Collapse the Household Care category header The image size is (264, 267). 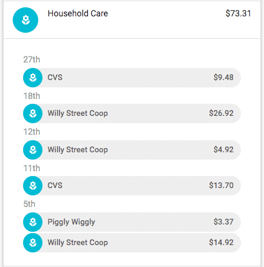(x=132, y=20)
